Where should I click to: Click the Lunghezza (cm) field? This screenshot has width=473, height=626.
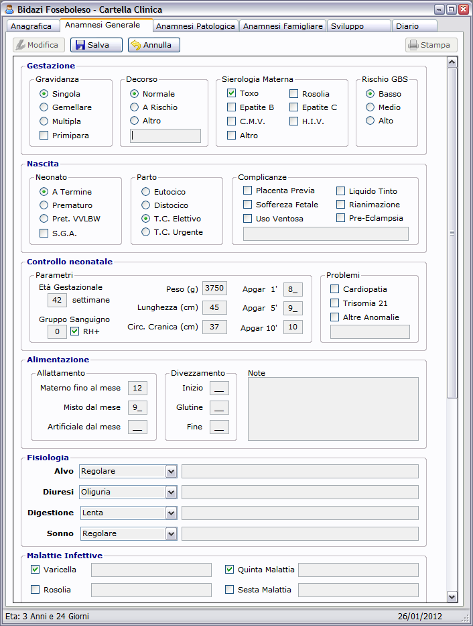(x=214, y=307)
